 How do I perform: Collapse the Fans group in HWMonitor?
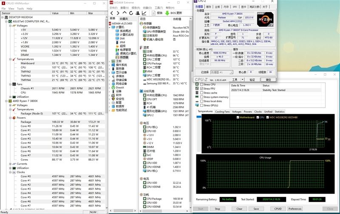pyautogui.click(x=10, y=84)
